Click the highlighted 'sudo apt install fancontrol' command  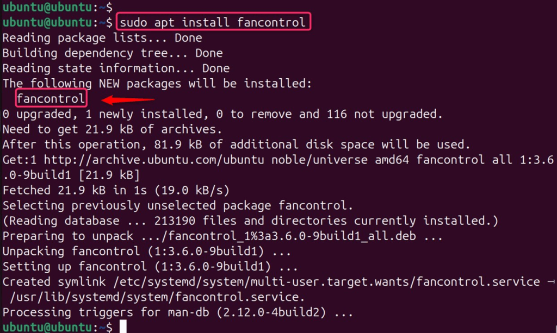213,23
